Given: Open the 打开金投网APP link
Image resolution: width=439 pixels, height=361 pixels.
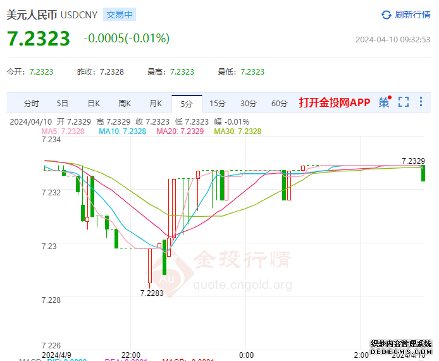Looking at the screenshot, I should 335,102.
